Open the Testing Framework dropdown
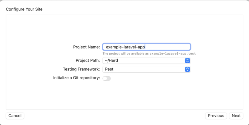The image size is (249, 125). 146,69
